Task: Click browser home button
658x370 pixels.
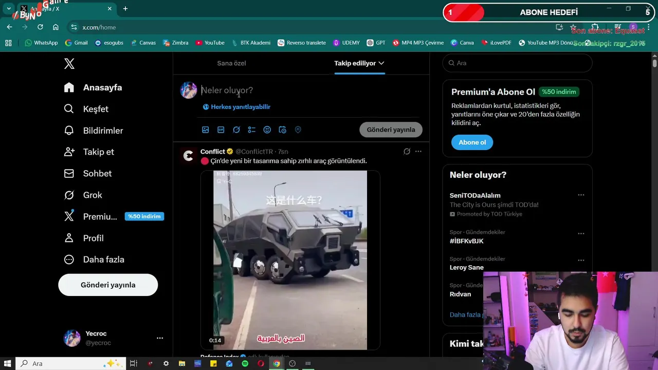Action: pos(56,27)
